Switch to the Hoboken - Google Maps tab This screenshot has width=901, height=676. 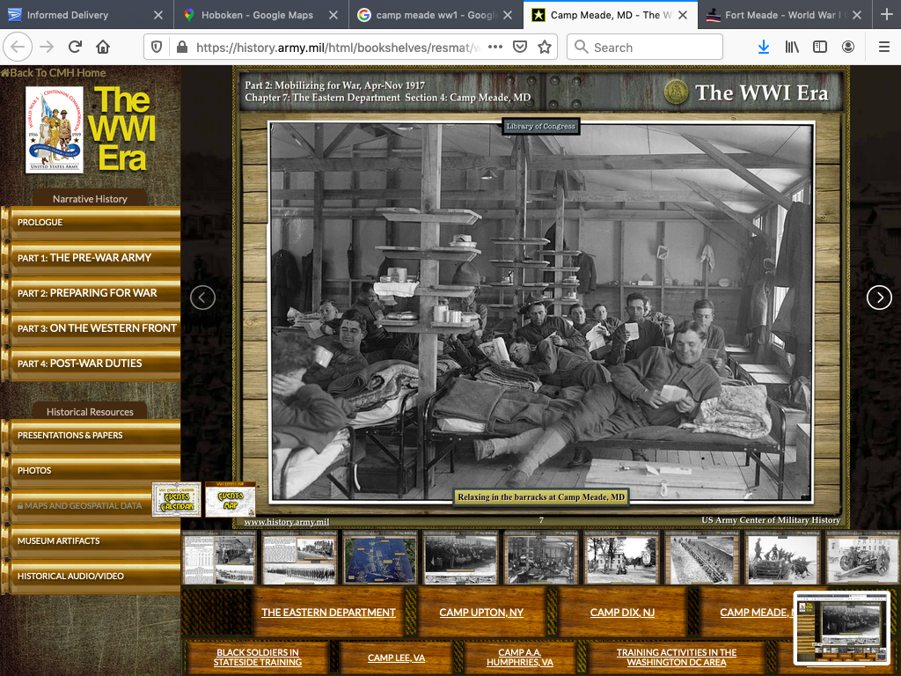coord(255,15)
